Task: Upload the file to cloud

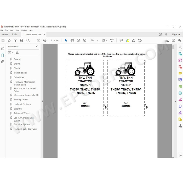Action: click(x=15, y=40)
